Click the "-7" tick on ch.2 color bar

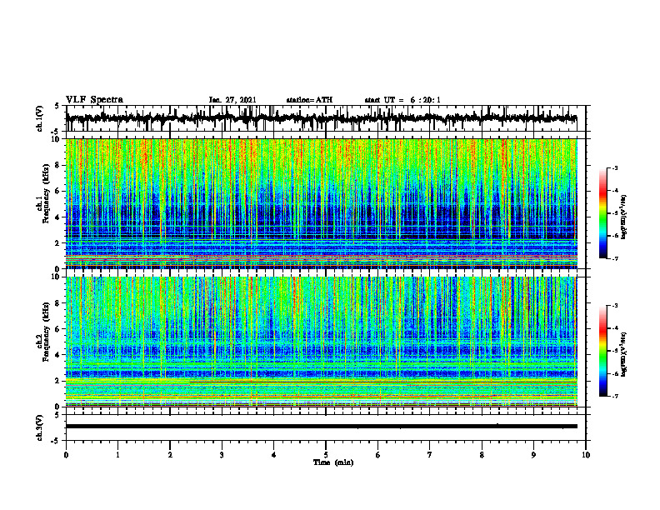pos(615,397)
